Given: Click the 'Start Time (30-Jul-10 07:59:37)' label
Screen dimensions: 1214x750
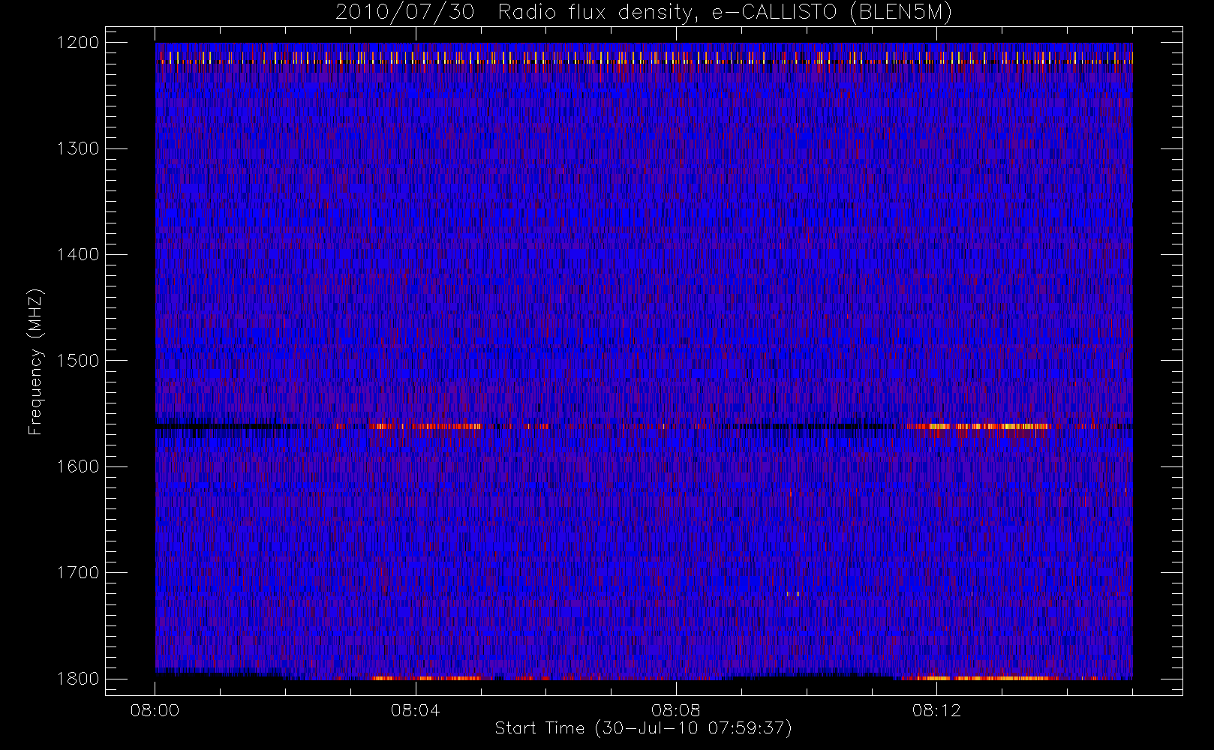Looking at the screenshot, I should tap(644, 728).
